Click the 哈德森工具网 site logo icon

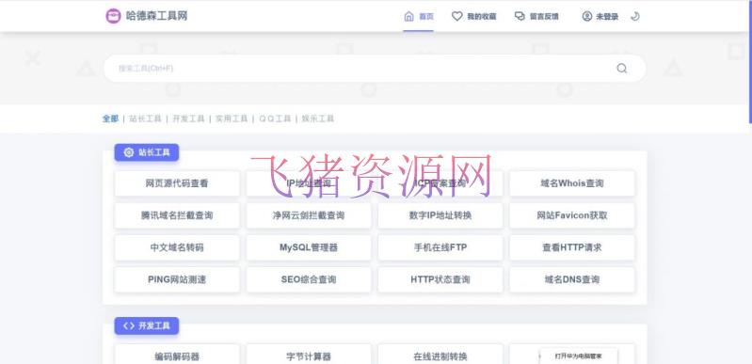(x=113, y=16)
